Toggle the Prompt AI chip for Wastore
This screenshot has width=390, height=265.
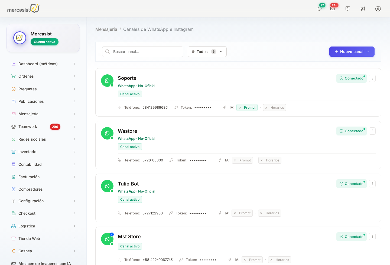pos(242,160)
